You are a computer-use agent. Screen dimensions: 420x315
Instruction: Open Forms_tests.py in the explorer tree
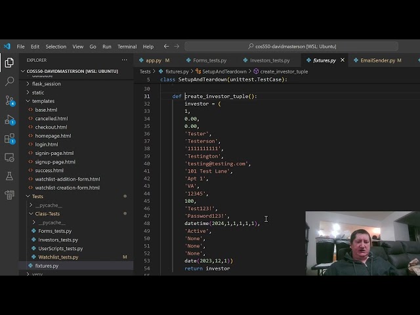[x=55, y=231]
